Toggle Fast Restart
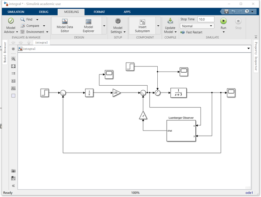This screenshot has width=261, height=197. (191, 32)
